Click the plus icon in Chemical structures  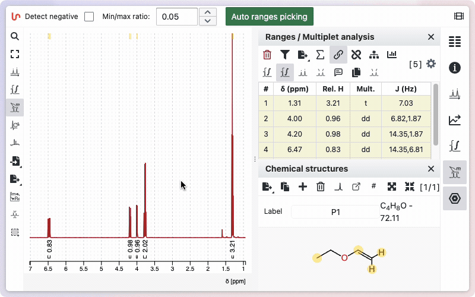point(303,187)
